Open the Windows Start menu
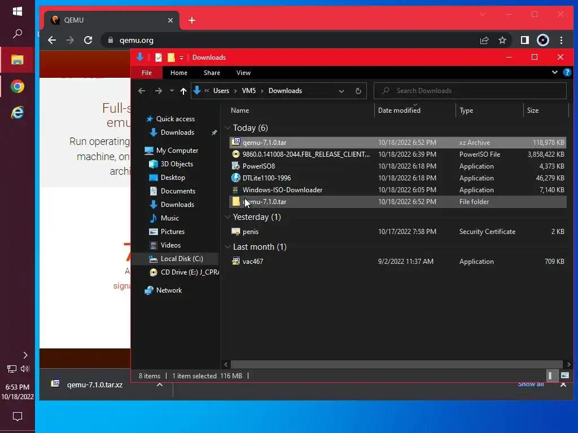The width and height of the screenshot is (578, 433). click(x=17, y=11)
